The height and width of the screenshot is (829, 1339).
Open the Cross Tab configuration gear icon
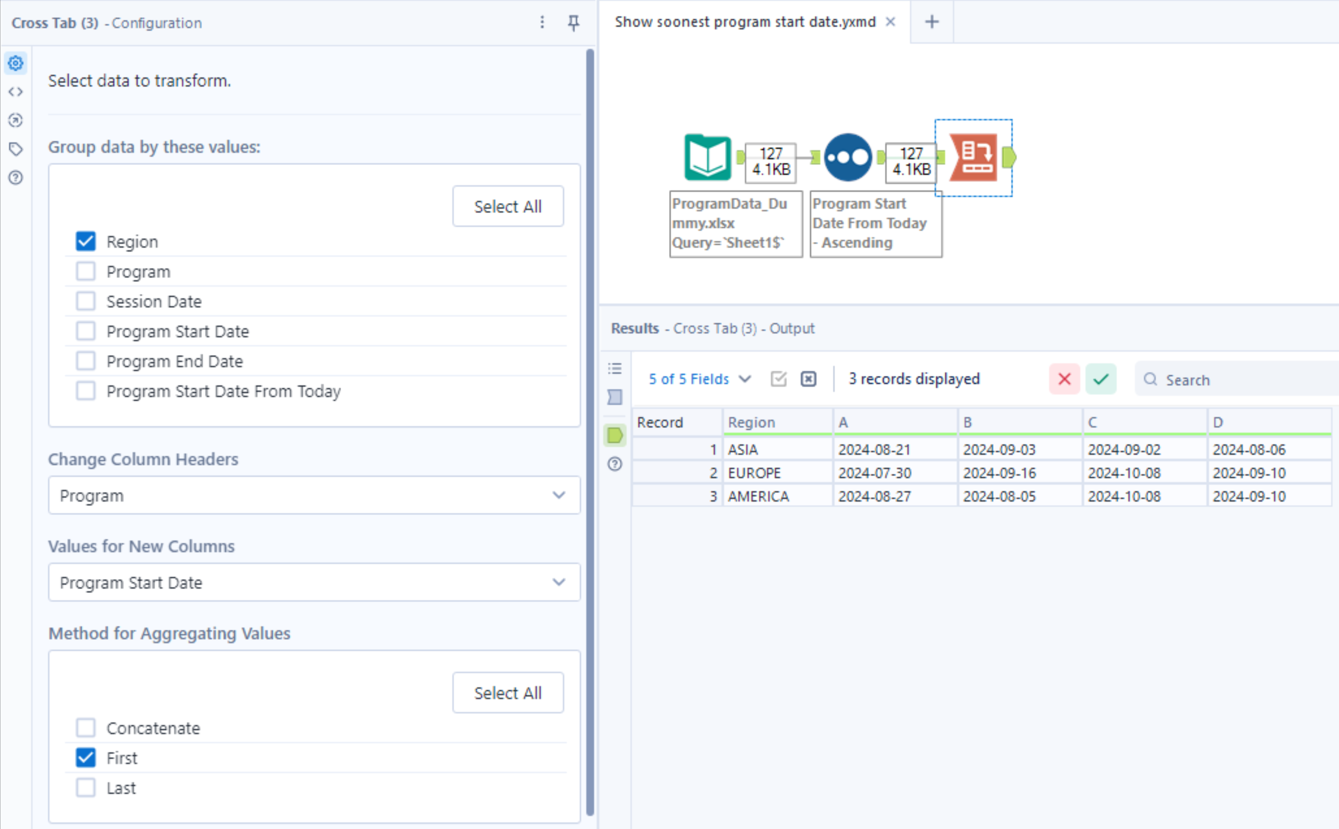(x=16, y=63)
